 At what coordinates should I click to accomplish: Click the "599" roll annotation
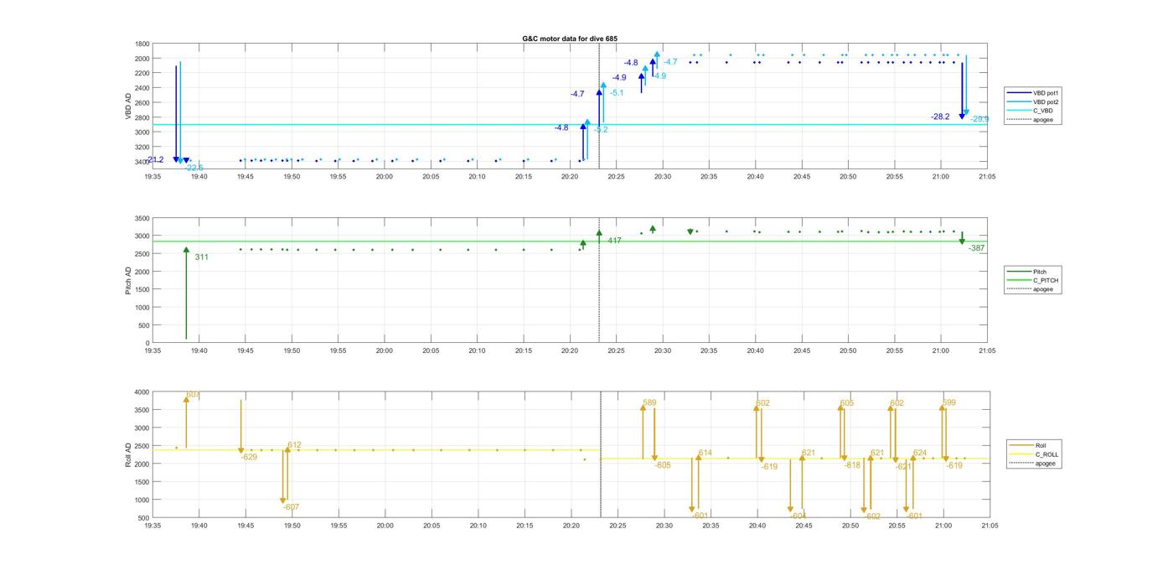(948, 403)
